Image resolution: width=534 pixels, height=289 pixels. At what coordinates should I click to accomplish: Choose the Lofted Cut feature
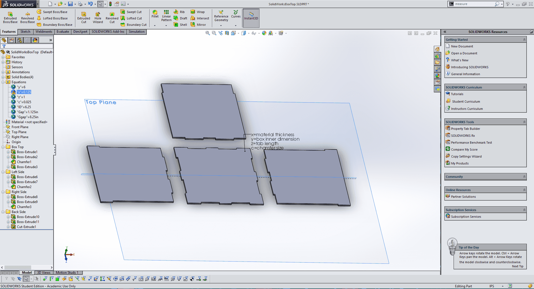[131, 18]
